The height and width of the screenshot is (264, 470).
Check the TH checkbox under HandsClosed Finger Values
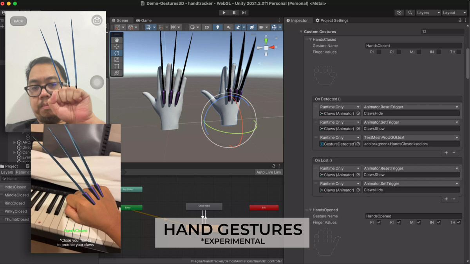458,52
